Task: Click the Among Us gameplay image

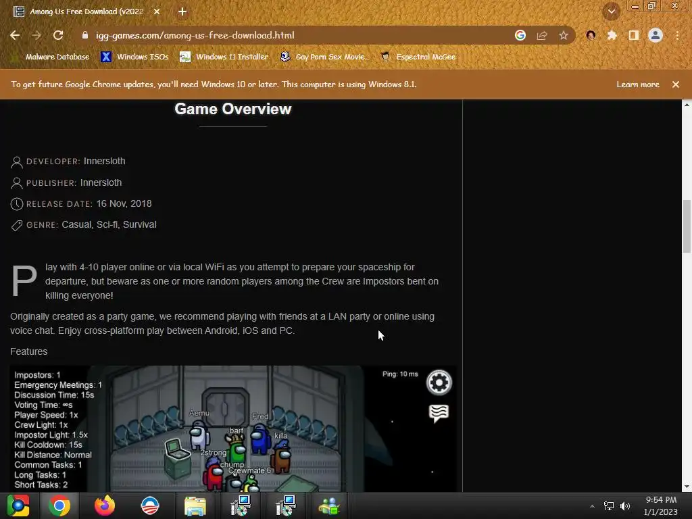Action: (233, 428)
